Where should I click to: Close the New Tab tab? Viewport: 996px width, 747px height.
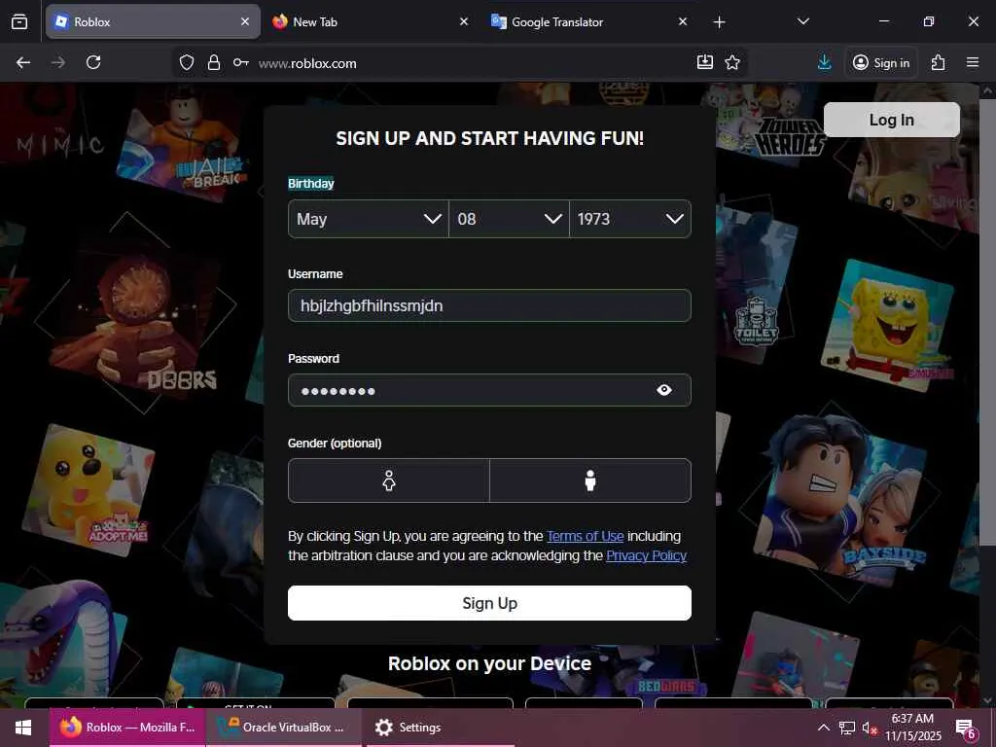click(464, 21)
